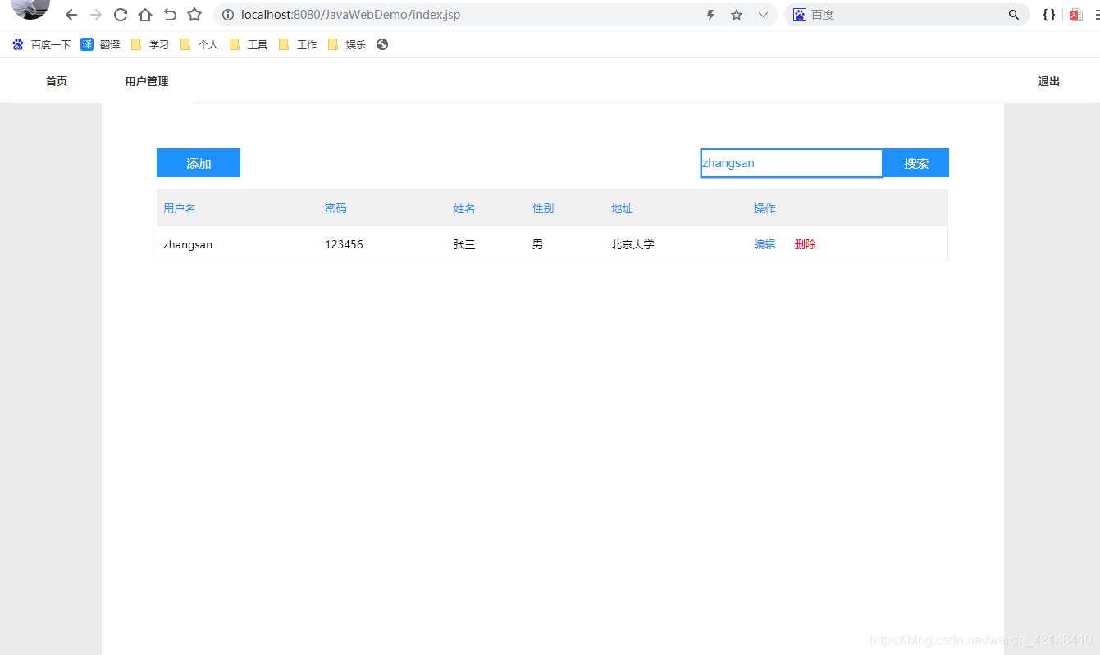Click the Baidu paw icon in search box
The height and width of the screenshot is (655, 1100).
(x=800, y=14)
